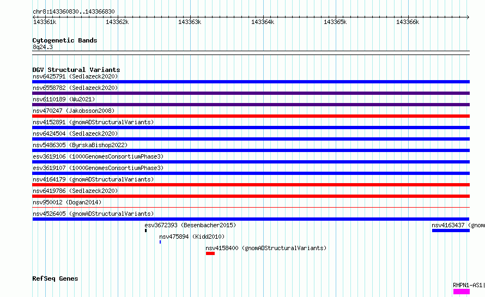The image size is (485, 297).
Task: Select the 8q24.3 cytogenetic band label
Action: [x=43, y=47]
